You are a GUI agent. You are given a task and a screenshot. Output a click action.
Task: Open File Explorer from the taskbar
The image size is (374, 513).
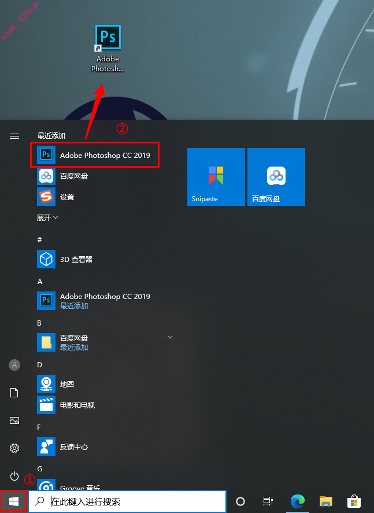[x=325, y=501]
